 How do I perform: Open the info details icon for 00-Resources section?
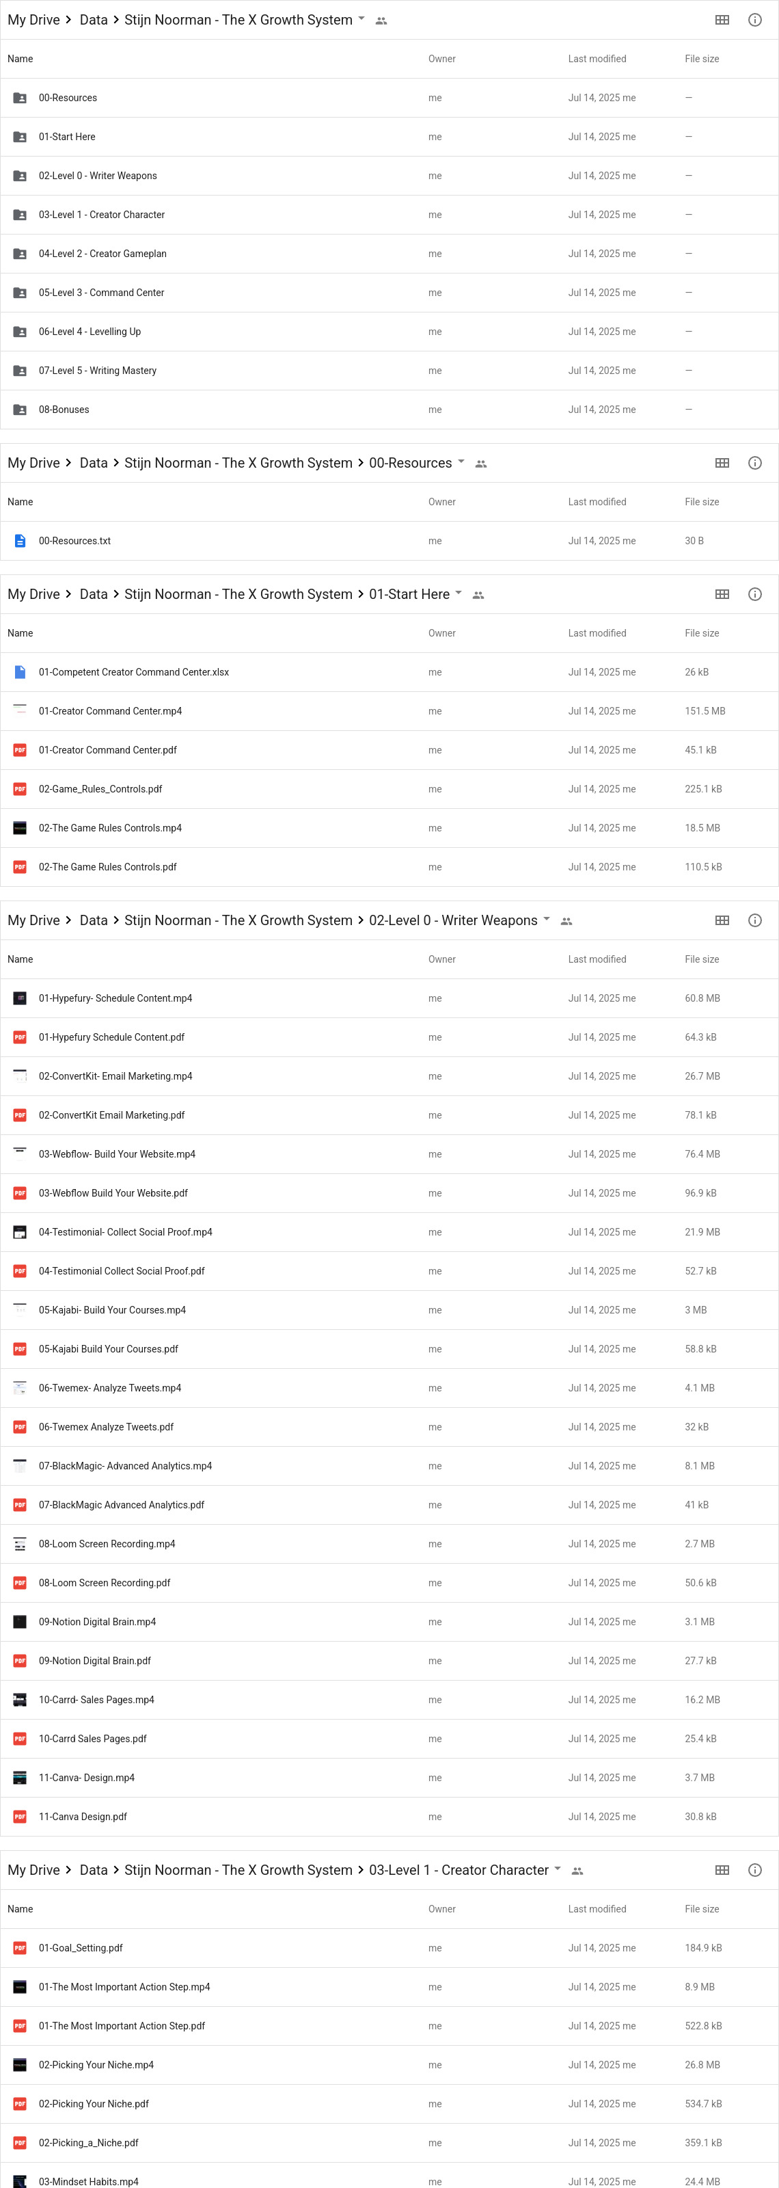754,463
